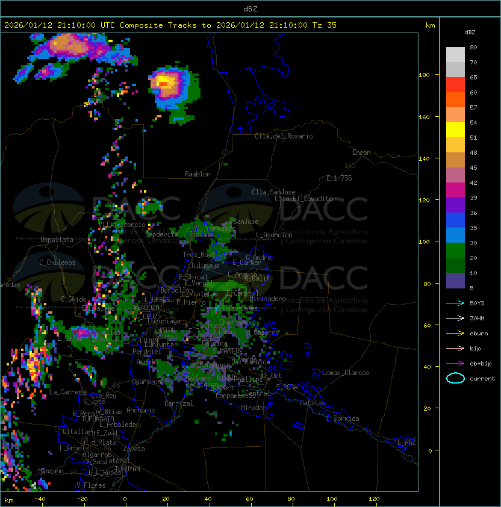Click the pink bip arrow legend icon
This screenshot has width=501, height=507.
point(455,348)
